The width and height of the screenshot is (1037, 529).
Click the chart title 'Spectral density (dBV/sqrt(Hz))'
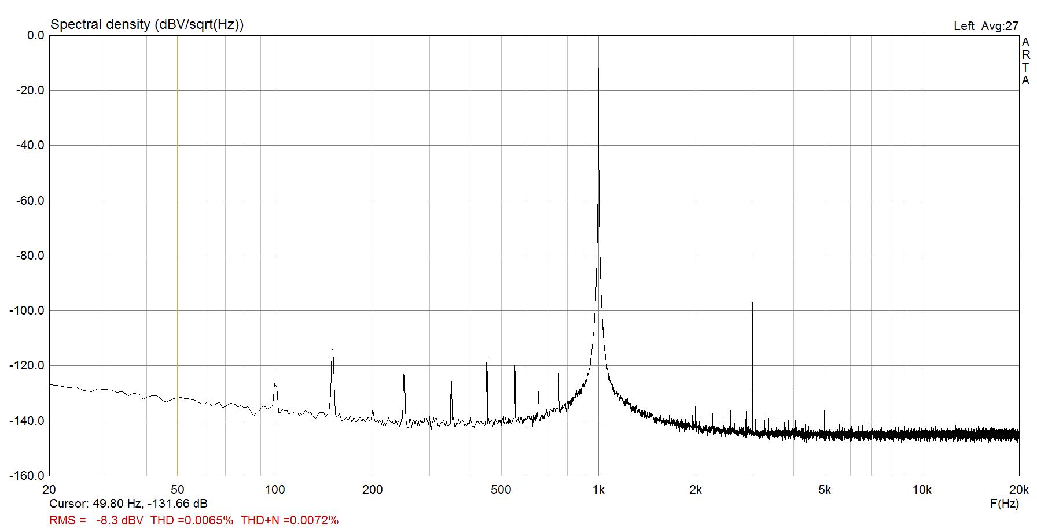click(147, 24)
